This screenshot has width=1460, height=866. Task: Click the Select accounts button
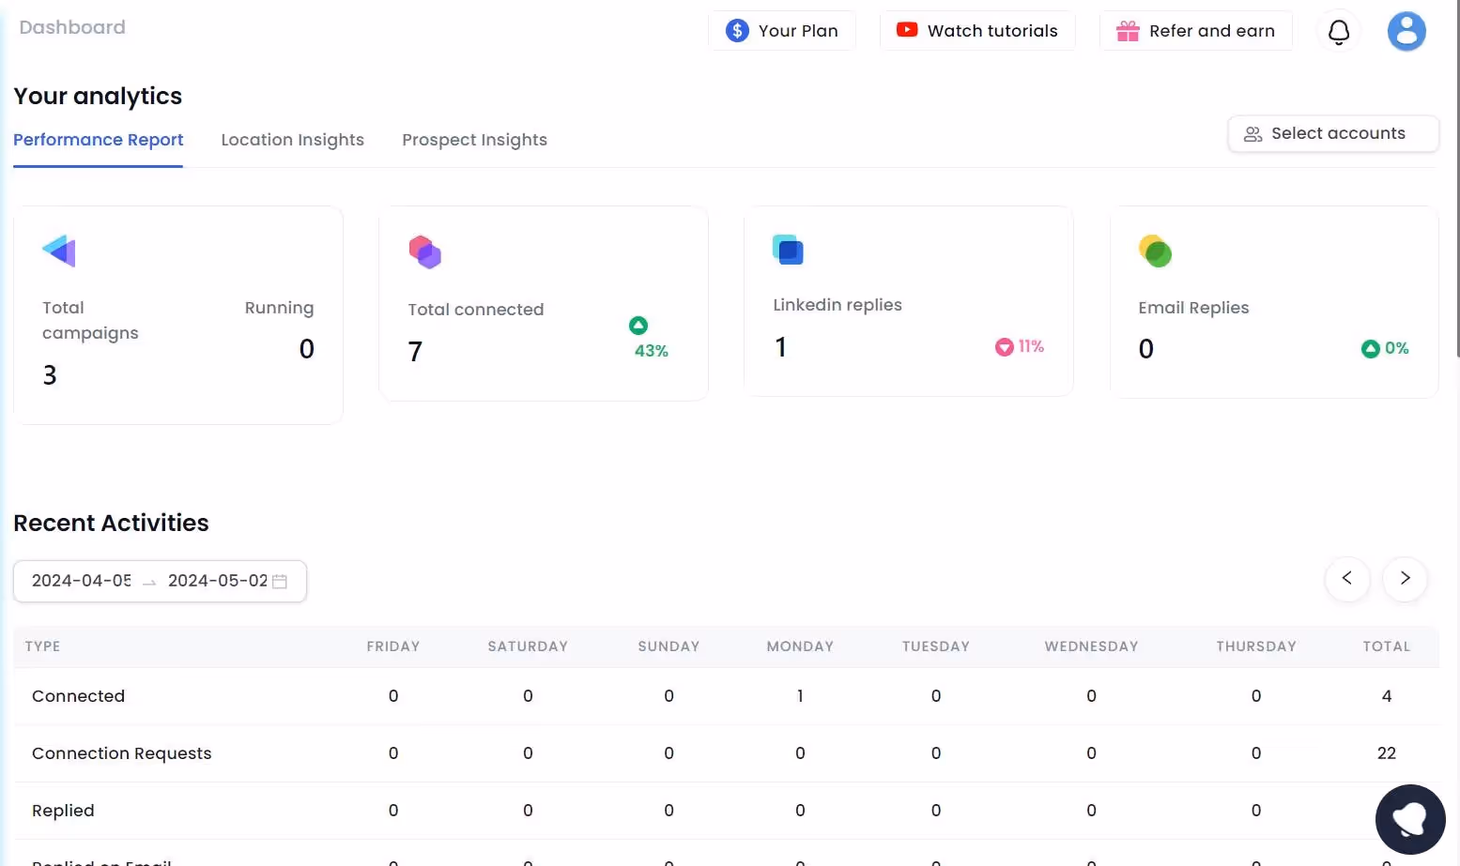click(1332, 133)
